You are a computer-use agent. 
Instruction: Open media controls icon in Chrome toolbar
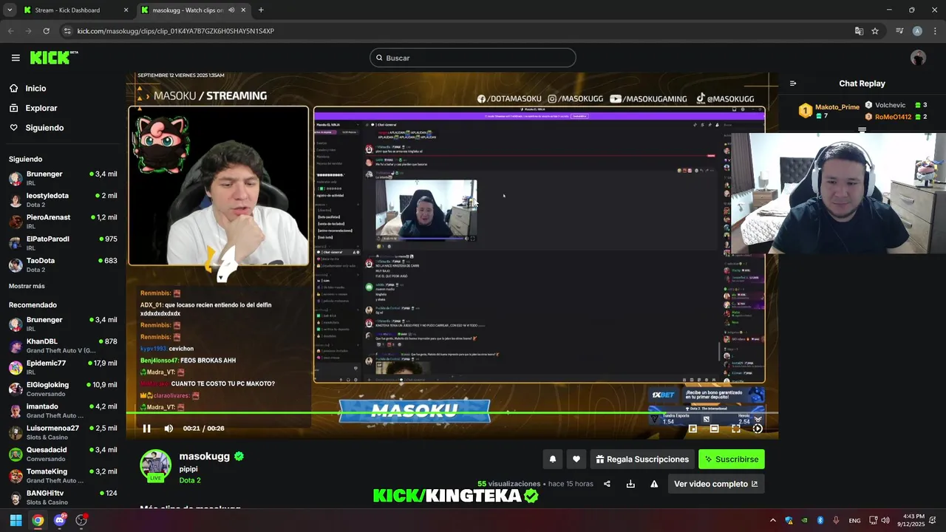coord(899,31)
